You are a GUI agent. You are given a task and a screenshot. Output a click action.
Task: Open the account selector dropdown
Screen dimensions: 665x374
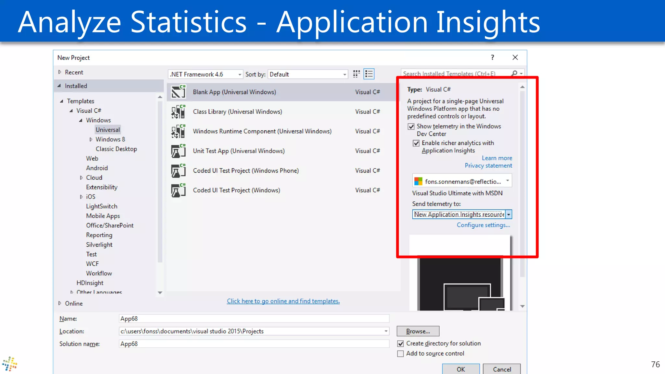(462, 181)
